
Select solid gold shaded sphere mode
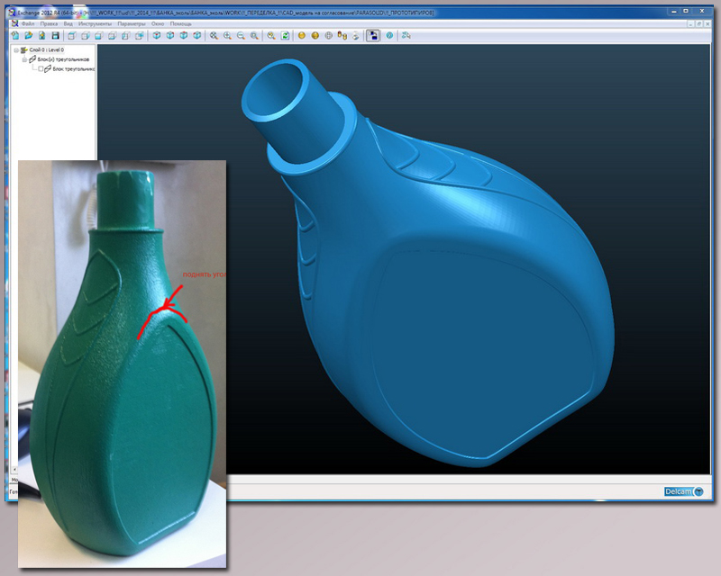tap(302, 35)
